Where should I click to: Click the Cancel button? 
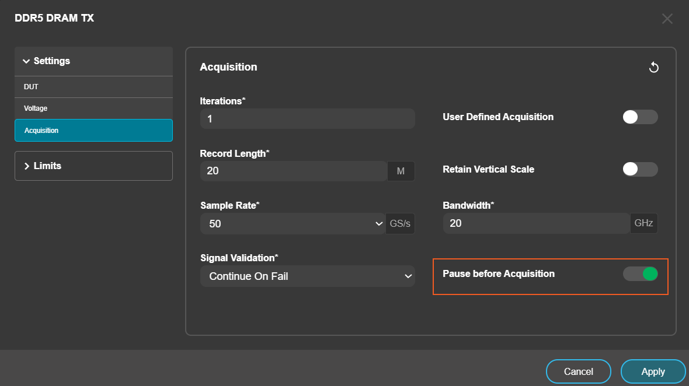pyautogui.click(x=578, y=371)
